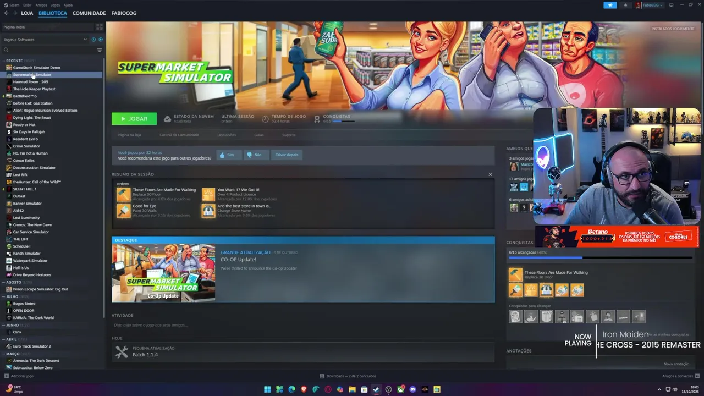Open Central da Comunidade tab
This screenshot has height=396, width=704.
(179, 135)
